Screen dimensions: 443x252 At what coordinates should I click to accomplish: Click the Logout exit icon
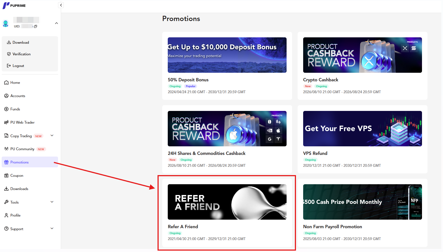click(9, 66)
